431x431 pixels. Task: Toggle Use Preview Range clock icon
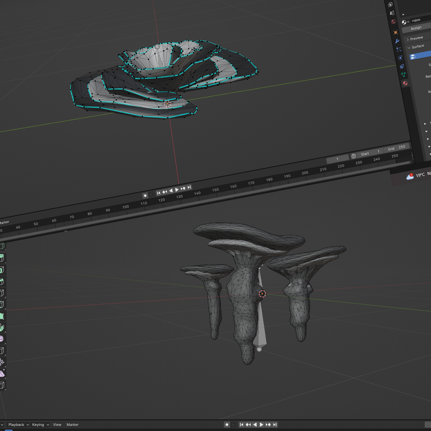pyautogui.click(x=353, y=156)
